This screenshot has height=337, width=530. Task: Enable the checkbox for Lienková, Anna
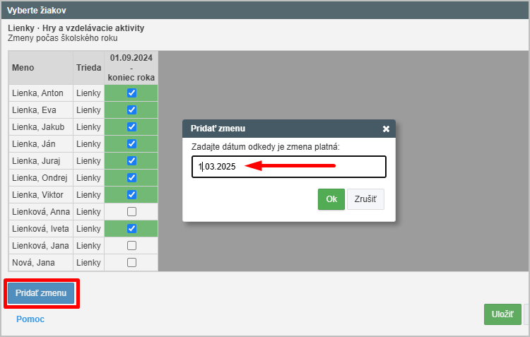(x=131, y=212)
